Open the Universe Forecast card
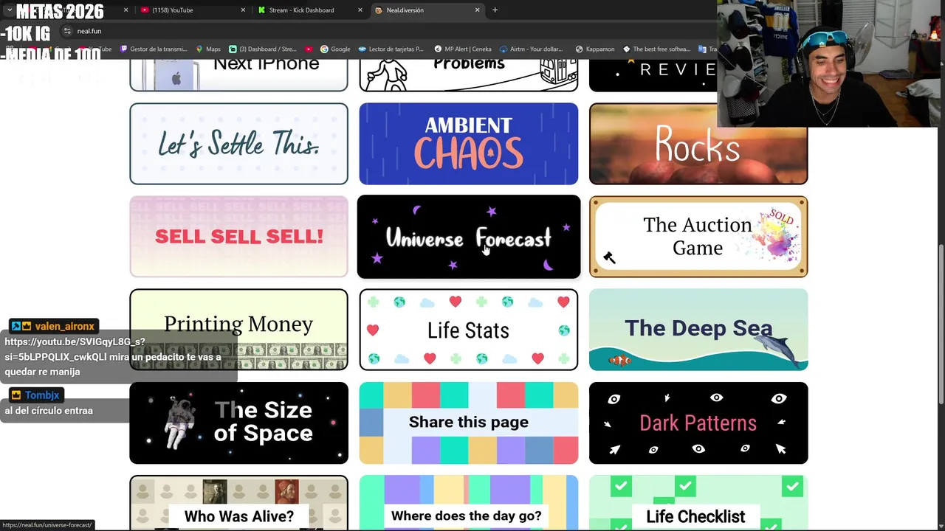The width and height of the screenshot is (945, 531). [x=469, y=237]
